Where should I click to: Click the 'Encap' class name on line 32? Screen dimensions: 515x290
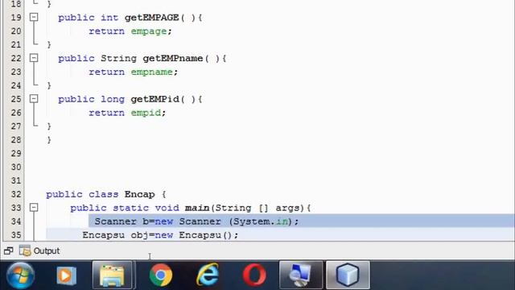click(139, 195)
